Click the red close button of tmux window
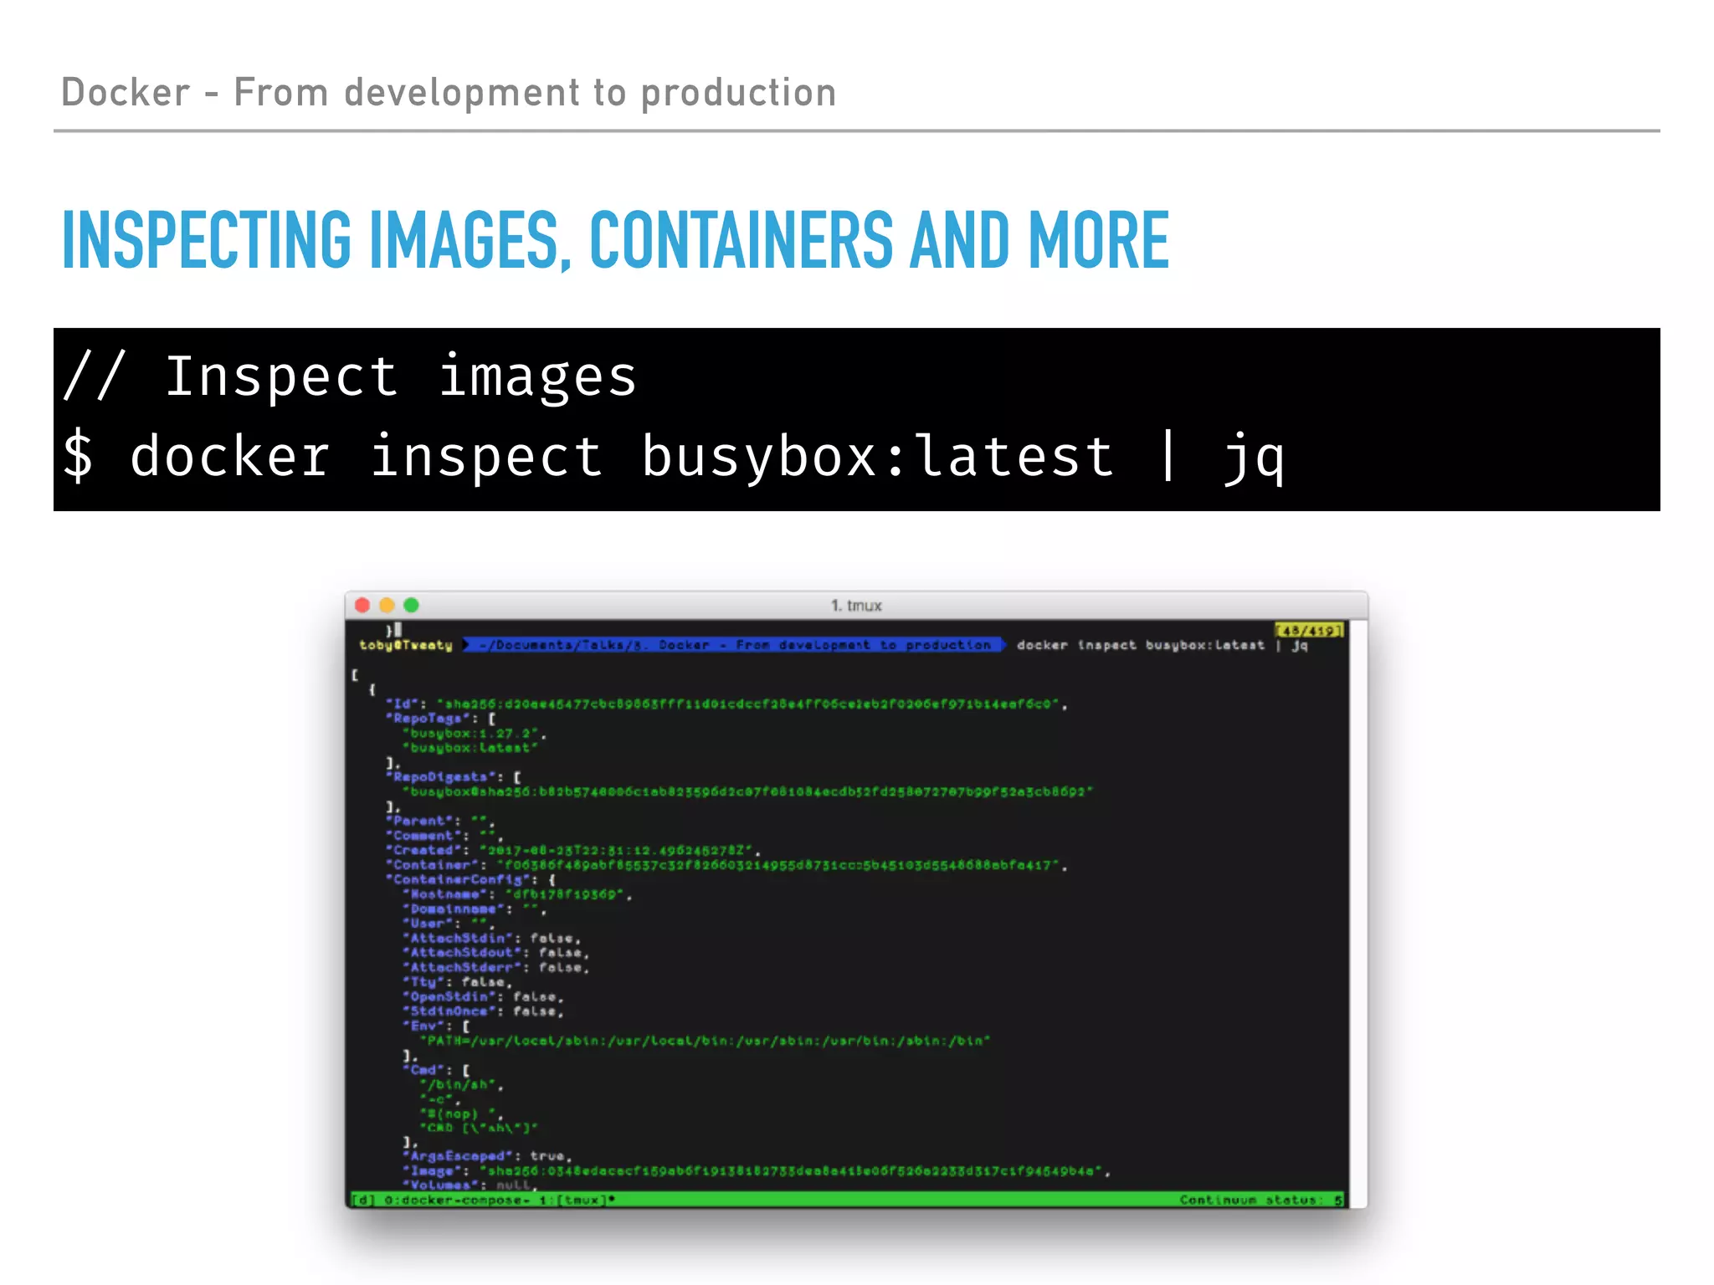This screenshot has height=1285, width=1714. pos(362,605)
